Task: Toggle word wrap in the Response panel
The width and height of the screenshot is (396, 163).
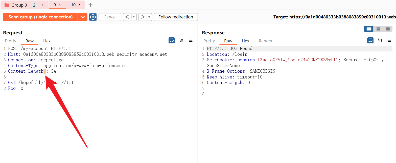Action: tap(370, 40)
